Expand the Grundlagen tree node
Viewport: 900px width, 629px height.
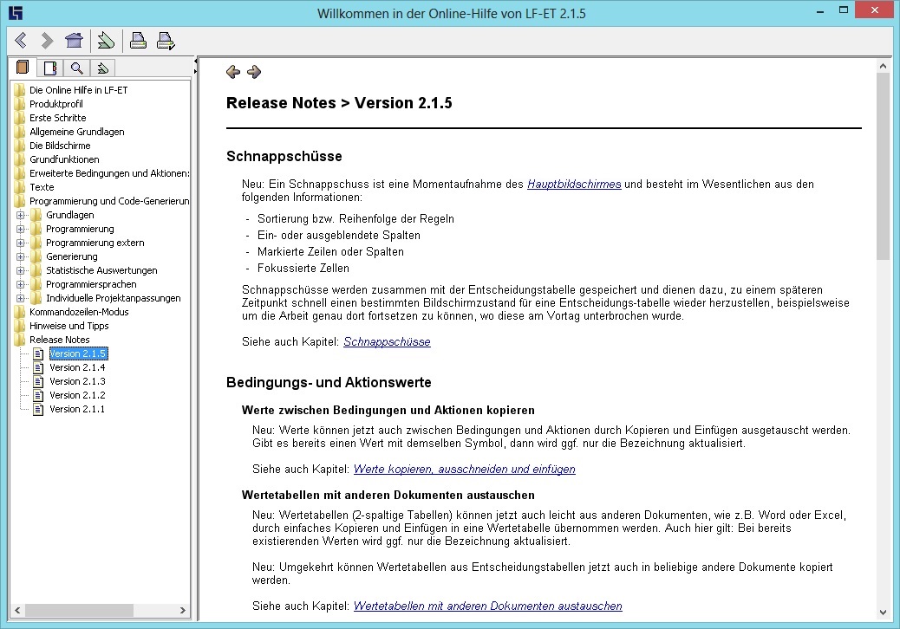coord(21,215)
